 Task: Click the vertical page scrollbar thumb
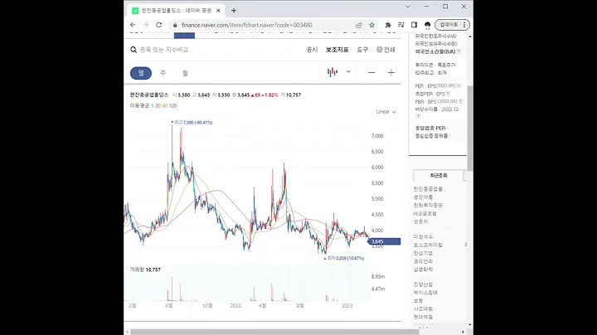470,129
